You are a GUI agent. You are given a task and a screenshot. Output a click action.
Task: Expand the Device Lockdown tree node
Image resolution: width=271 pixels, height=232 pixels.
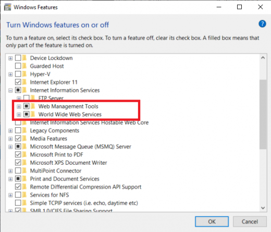[x=10, y=58]
